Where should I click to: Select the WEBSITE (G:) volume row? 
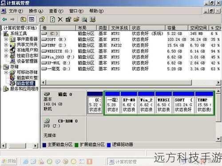point(131,51)
